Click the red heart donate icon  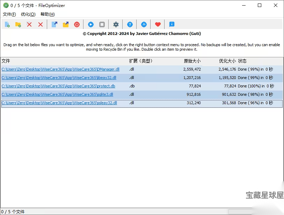pos(158,24)
